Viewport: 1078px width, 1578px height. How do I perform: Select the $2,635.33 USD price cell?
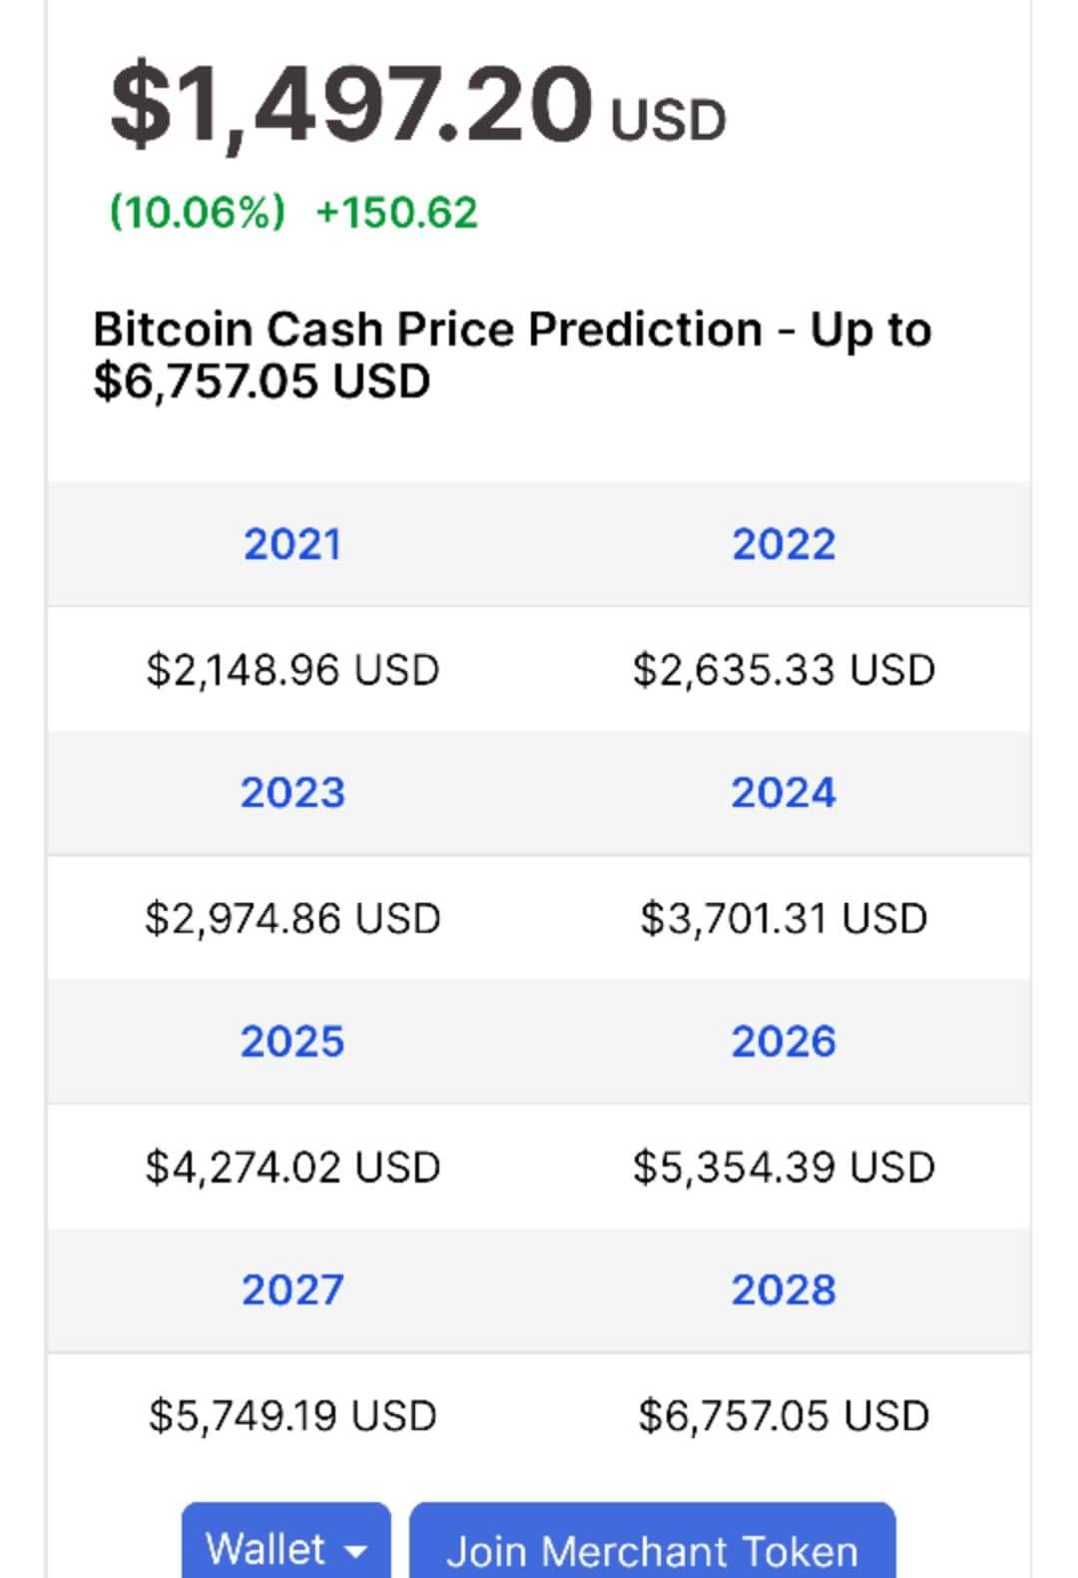(784, 669)
